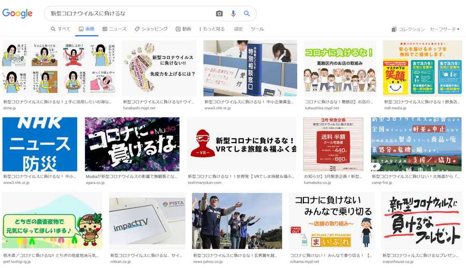Click the nikkan.co.jp source link
The height and width of the screenshot is (268, 466).
120,262
